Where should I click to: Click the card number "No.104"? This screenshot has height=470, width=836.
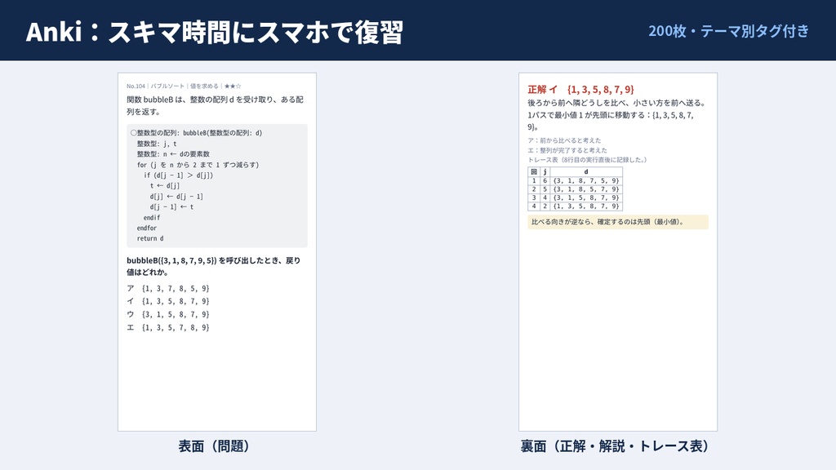[x=136, y=86]
